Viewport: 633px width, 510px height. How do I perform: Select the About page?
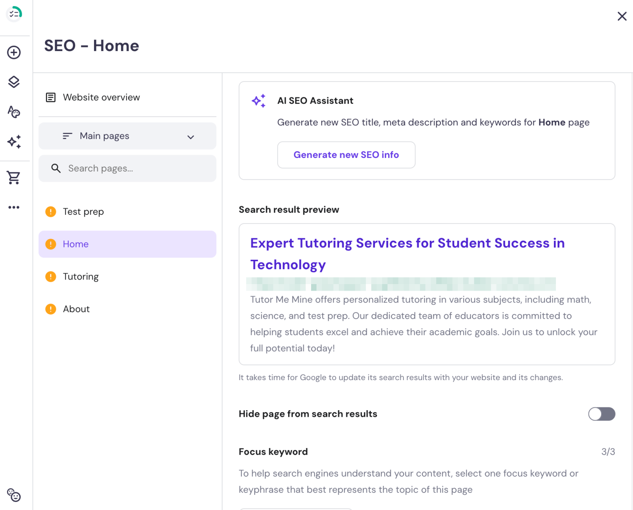76,309
